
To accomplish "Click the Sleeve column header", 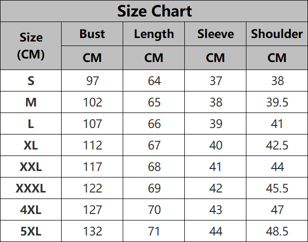I will tap(215, 33).
